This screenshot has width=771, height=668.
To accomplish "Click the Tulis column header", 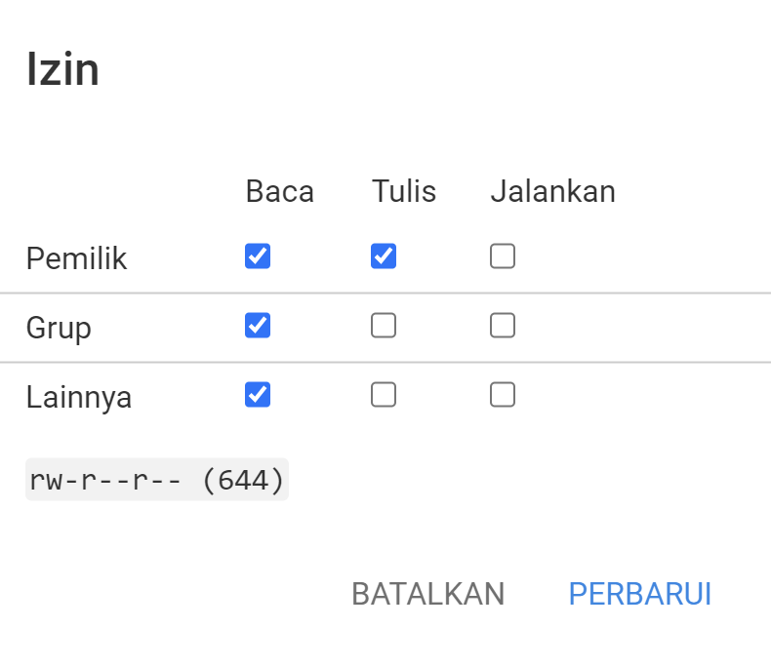I will tap(404, 192).
